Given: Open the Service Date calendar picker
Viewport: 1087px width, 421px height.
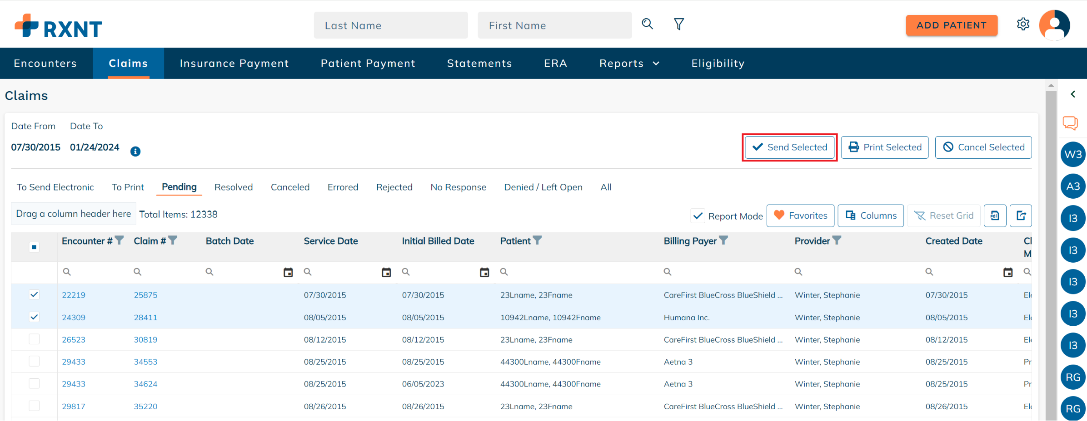Looking at the screenshot, I should tap(386, 272).
